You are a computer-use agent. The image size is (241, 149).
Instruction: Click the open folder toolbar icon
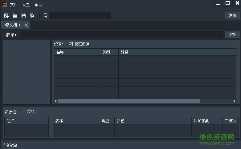(15, 15)
